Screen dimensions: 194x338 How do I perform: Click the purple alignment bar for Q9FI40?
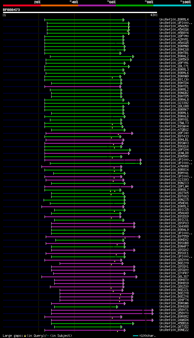pos(89,134)
